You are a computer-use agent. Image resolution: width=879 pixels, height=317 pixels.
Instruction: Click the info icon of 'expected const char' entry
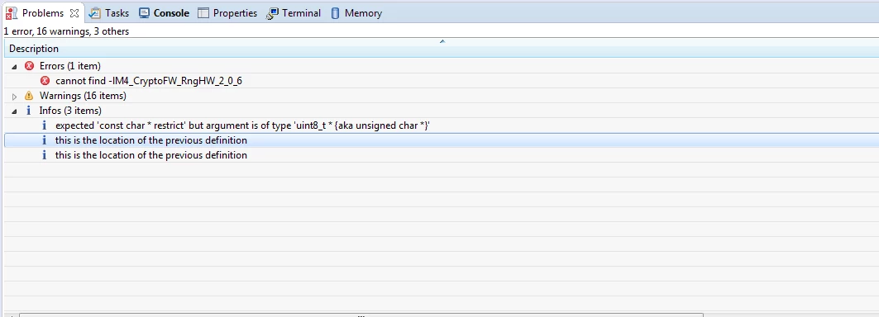click(45, 125)
